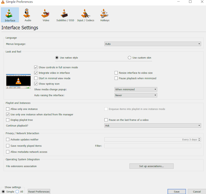This screenshot has height=194, width=206.
Task: Enable Pause playback when minimized
Action: (116, 78)
